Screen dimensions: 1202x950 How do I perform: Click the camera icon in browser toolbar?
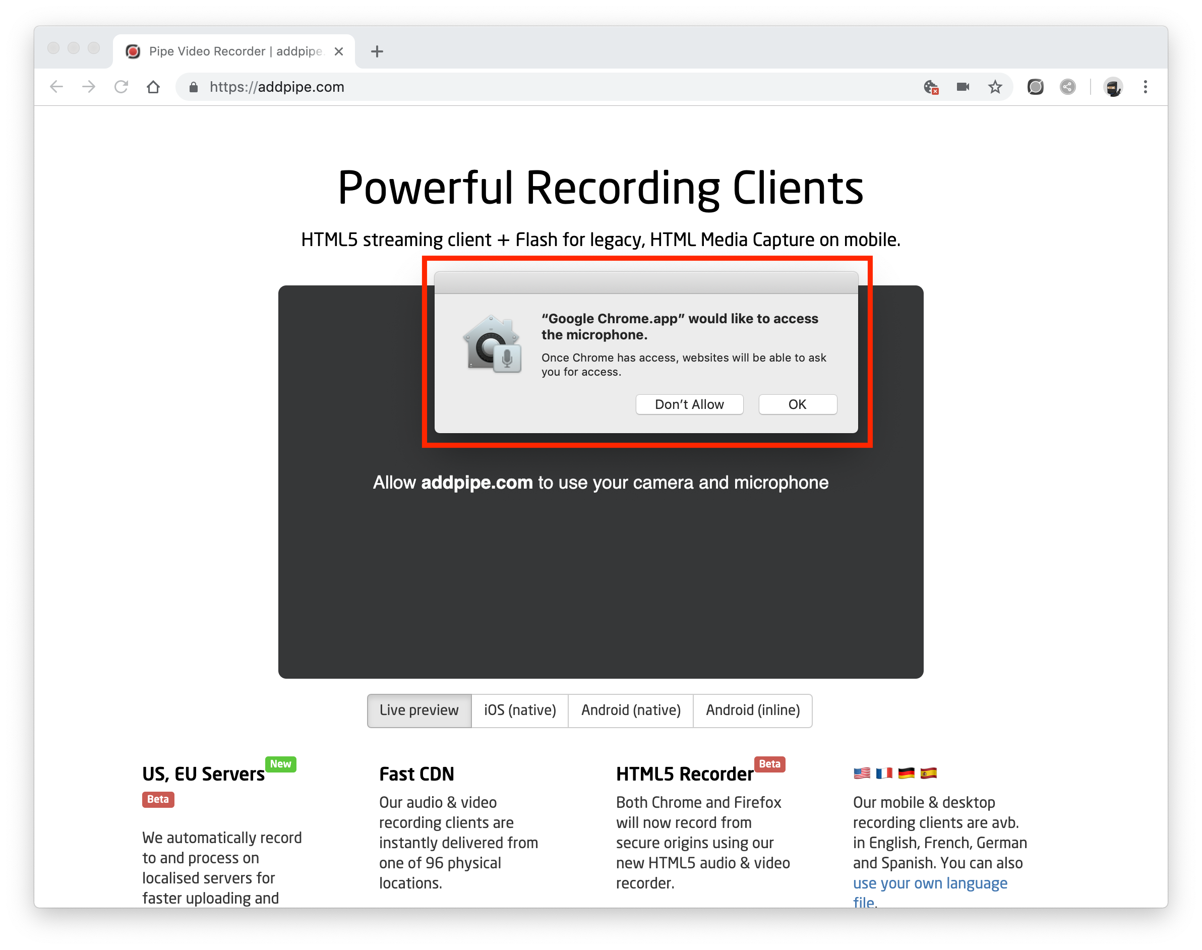point(964,87)
